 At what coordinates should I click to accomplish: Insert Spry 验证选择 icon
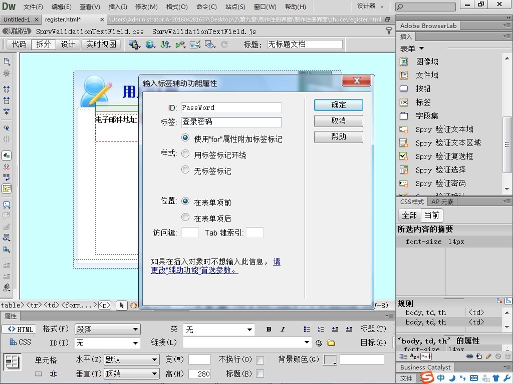tap(404, 170)
